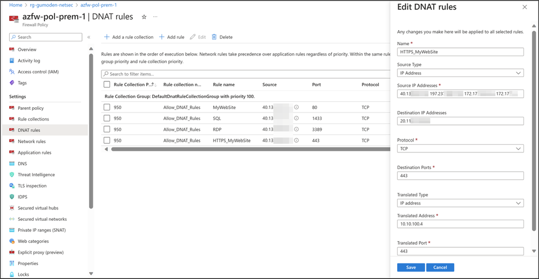Click the Parent policy icon

pyautogui.click(x=12, y=108)
